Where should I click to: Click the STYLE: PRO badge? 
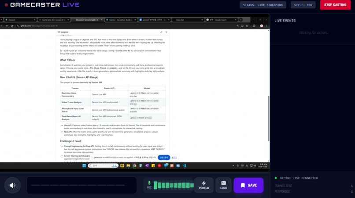pos(303,5)
